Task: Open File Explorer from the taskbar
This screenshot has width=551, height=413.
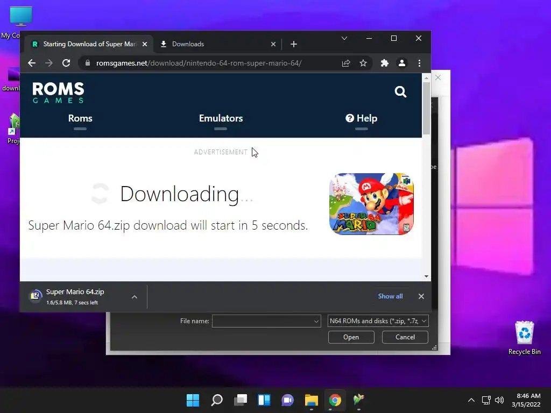Action: 312,400
